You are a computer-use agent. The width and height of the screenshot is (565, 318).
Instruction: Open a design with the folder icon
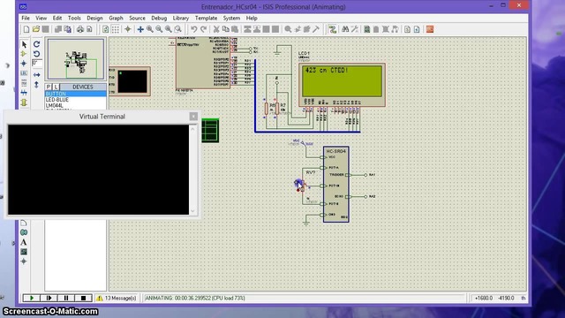coord(35,29)
